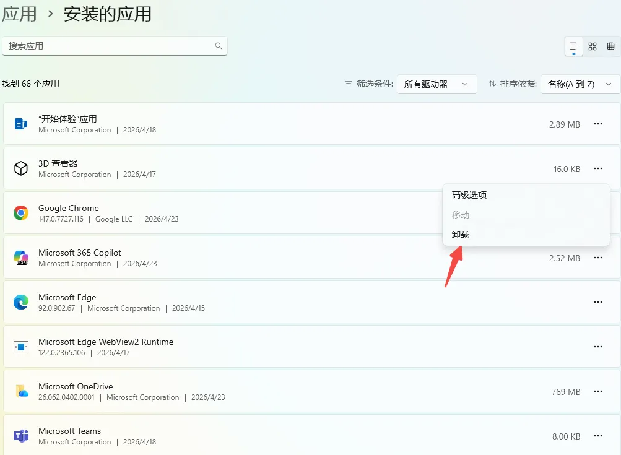Click the "开始体验"应用 icon
Viewport: 621px width, 455px height.
(21, 124)
